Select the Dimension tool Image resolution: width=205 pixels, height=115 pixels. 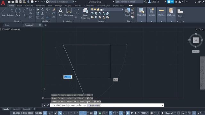click(69, 12)
